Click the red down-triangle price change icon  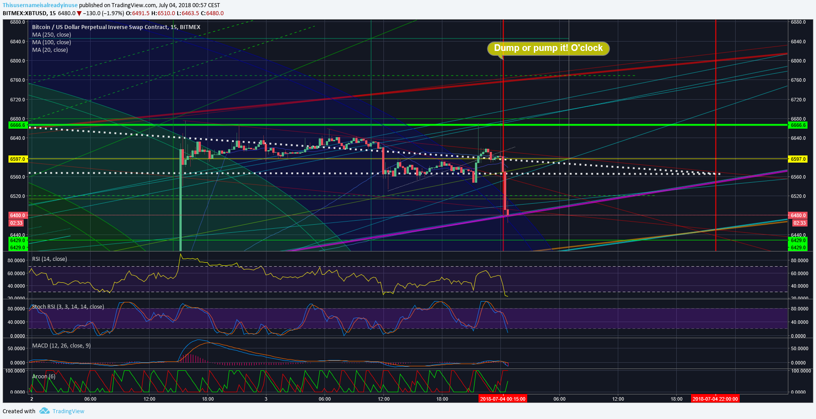pyautogui.click(x=79, y=13)
